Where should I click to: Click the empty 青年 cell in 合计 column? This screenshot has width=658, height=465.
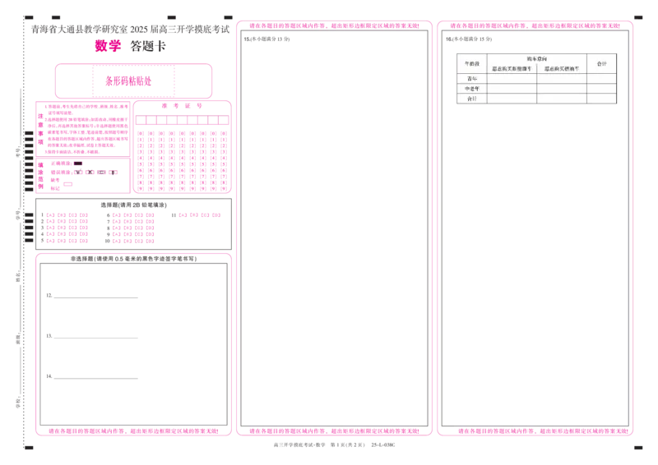click(x=601, y=79)
